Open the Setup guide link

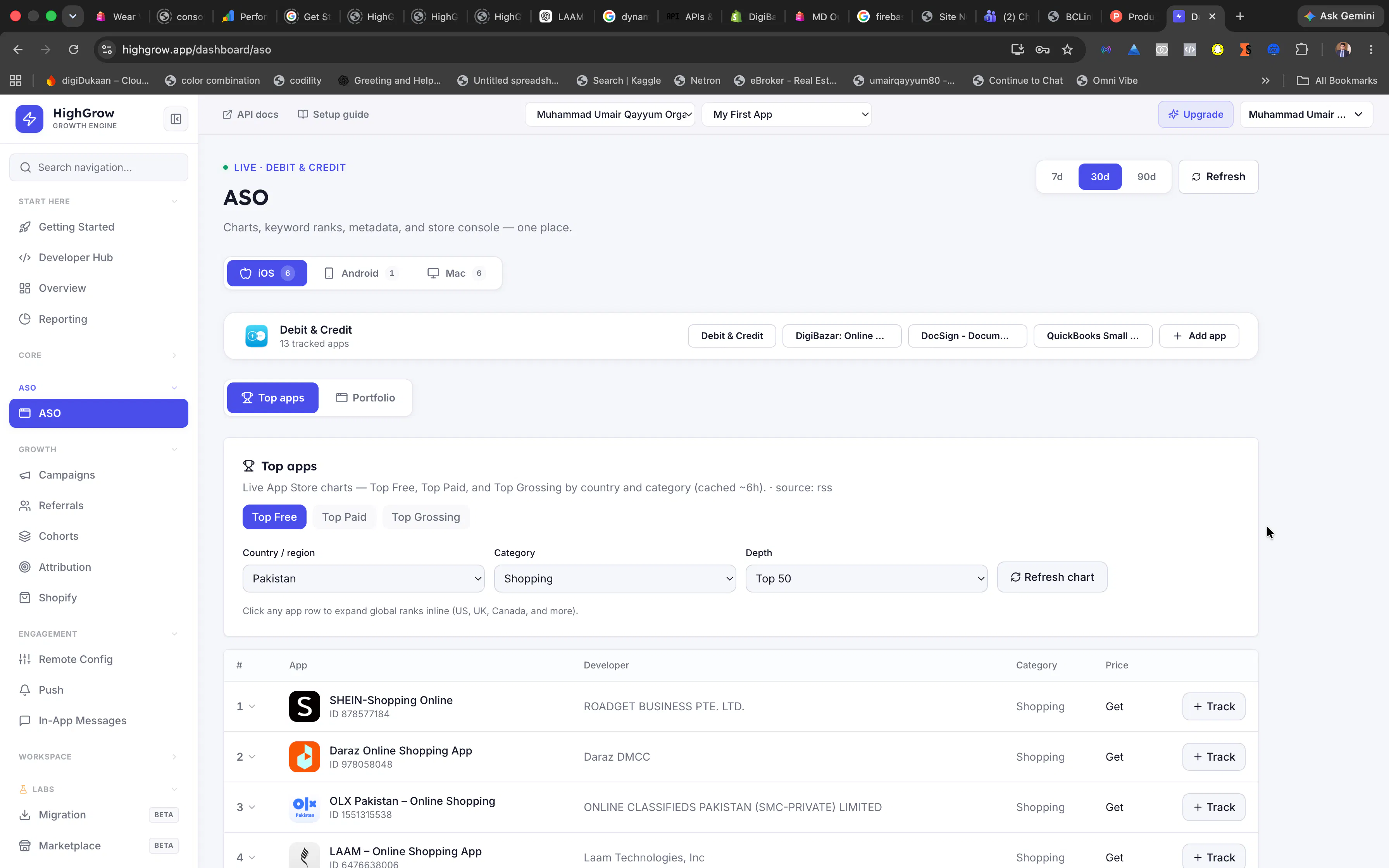[333, 114]
